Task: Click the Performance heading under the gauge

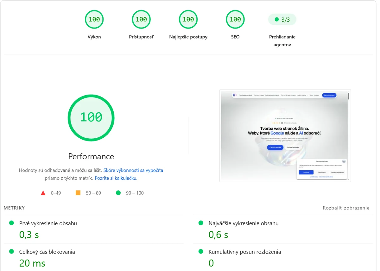Action: pyautogui.click(x=91, y=156)
